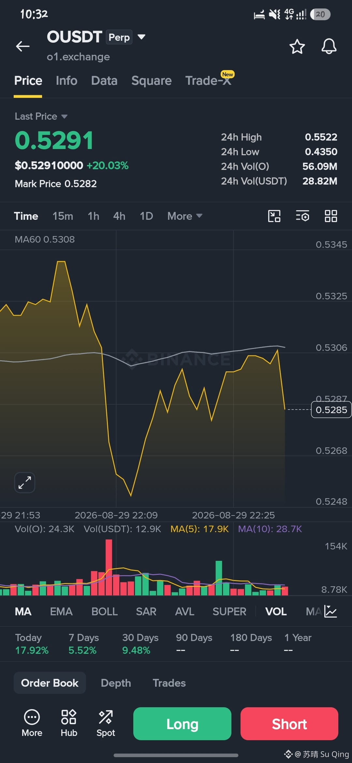Open the chart drawing tools icon
The height and width of the screenshot is (763, 352).
274,216
